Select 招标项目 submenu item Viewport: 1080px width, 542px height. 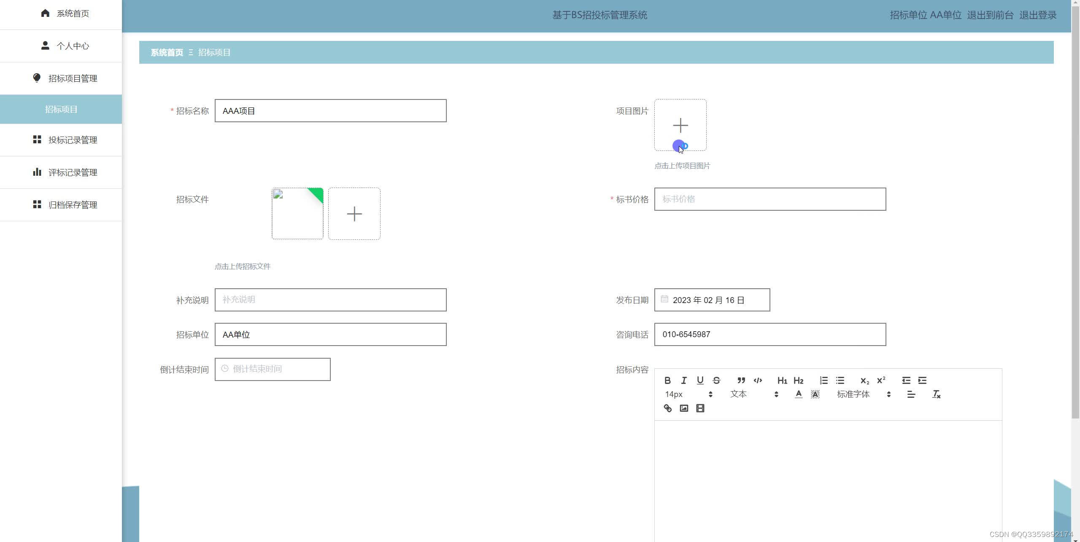[61, 110]
